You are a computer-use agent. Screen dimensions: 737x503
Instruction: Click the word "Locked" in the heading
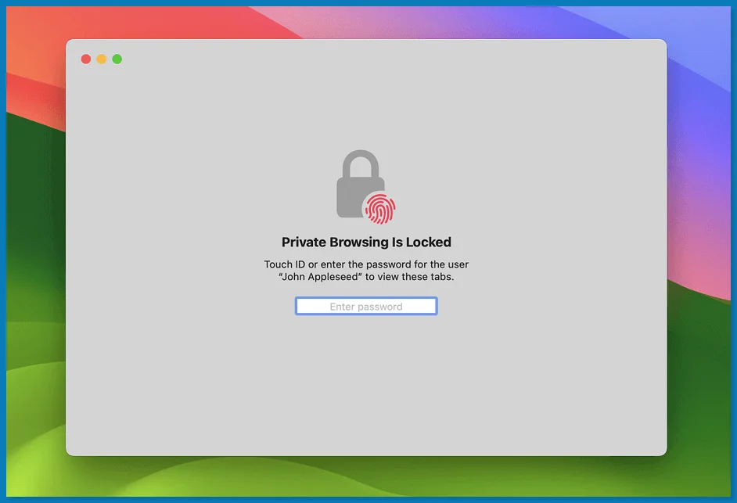(430, 243)
